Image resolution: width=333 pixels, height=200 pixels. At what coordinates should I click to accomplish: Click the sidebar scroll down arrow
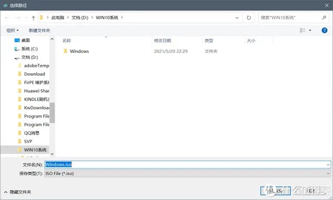(52, 154)
